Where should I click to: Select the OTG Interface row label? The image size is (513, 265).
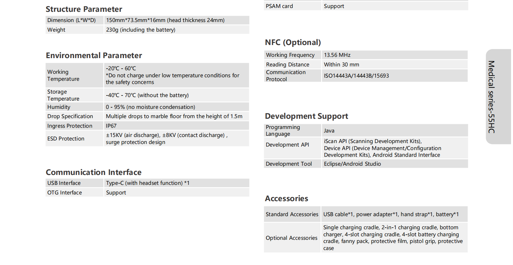point(65,193)
